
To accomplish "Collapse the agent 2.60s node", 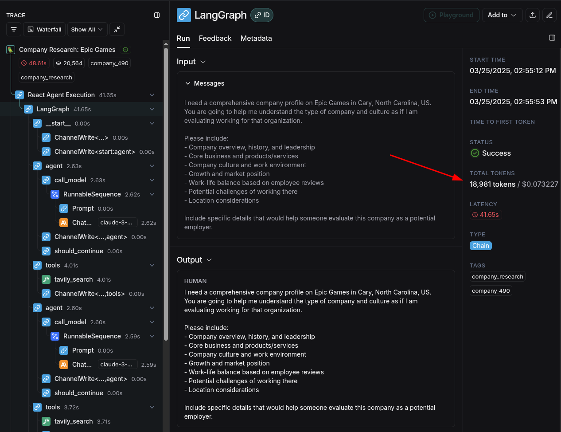I will (x=152, y=308).
